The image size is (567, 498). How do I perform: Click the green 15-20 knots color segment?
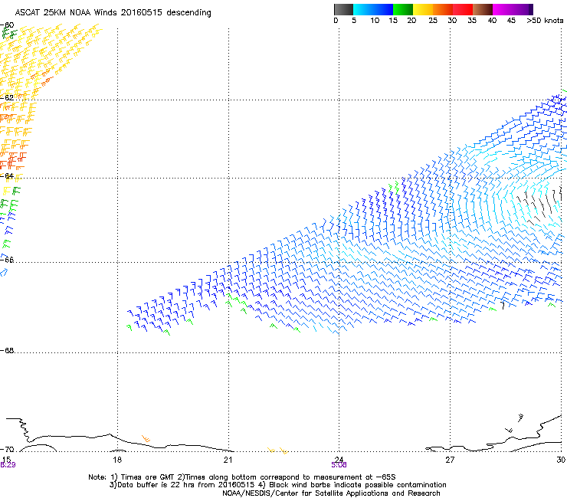(x=403, y=9)
